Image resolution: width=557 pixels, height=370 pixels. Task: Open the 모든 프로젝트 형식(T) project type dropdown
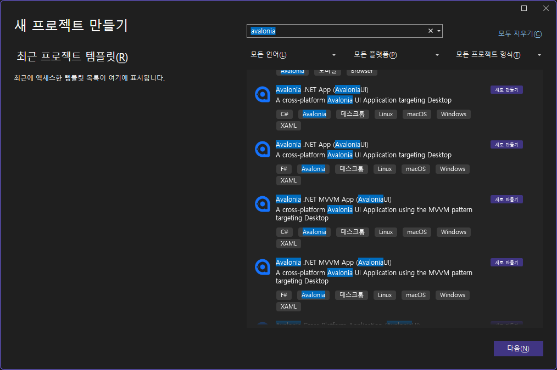498,55
